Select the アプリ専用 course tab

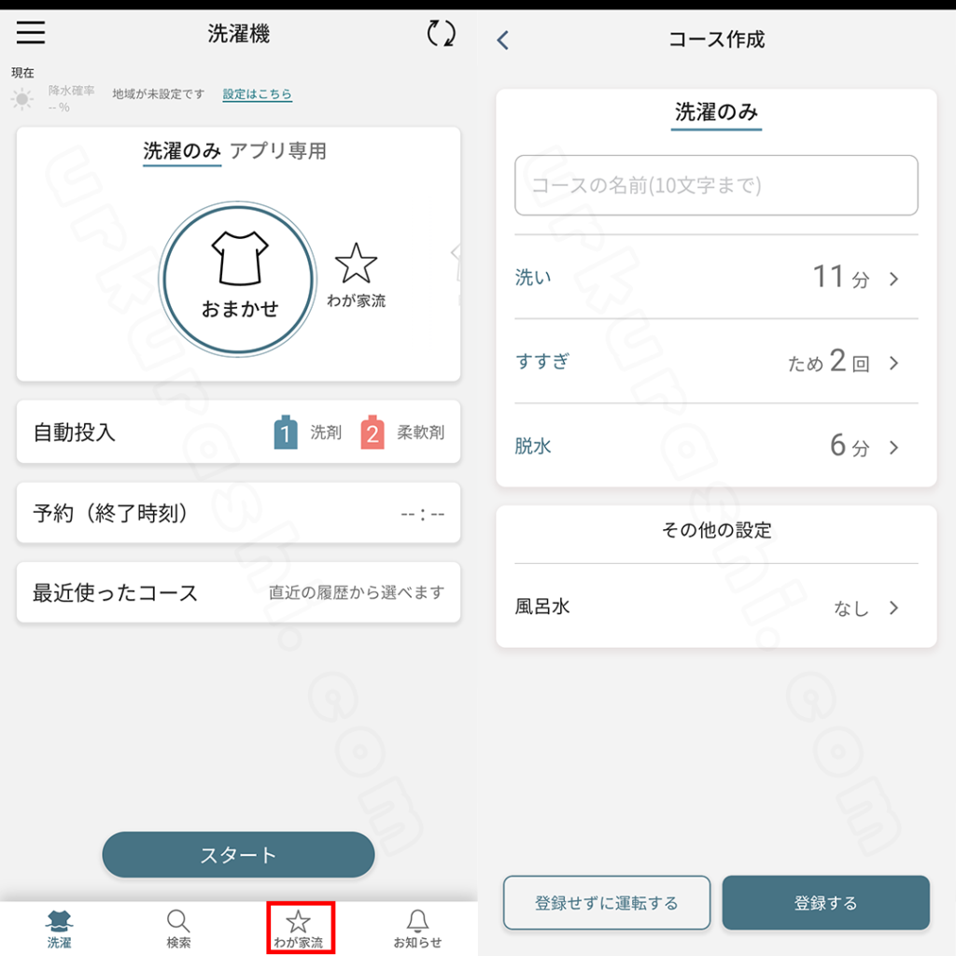coord(278,150)
